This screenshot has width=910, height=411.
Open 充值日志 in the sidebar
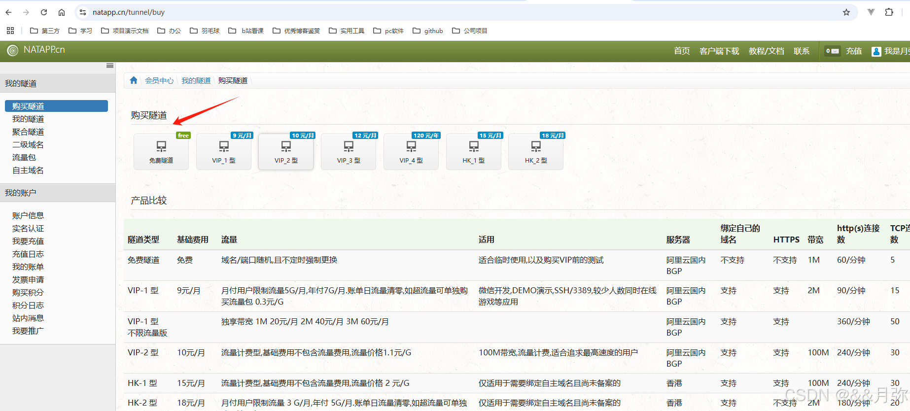(x=28, y=254)
